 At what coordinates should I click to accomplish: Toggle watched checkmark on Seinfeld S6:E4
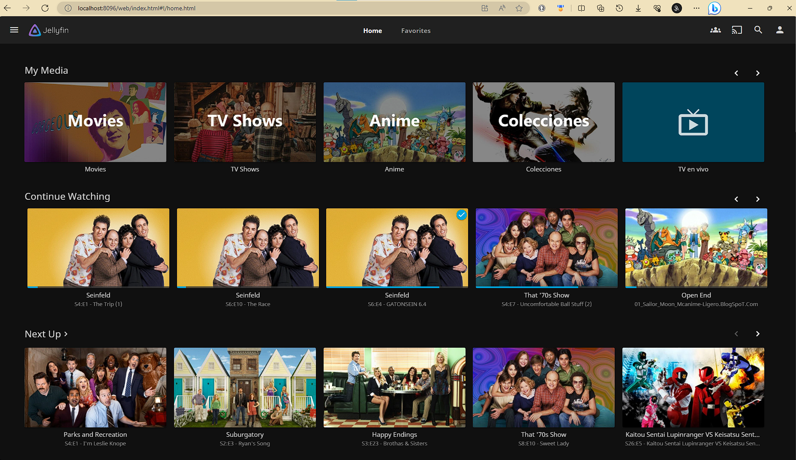click(461, 215)
